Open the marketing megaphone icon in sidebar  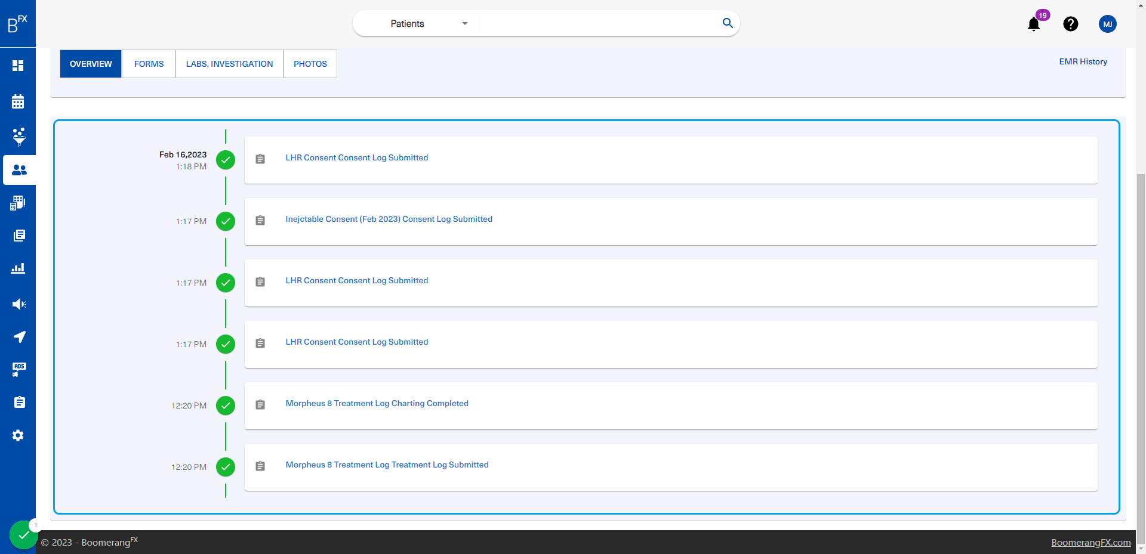19,304
